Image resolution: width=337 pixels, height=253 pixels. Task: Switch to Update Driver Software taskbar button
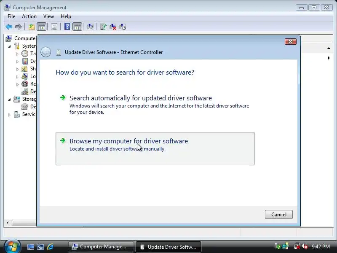[x=169, y=247]
